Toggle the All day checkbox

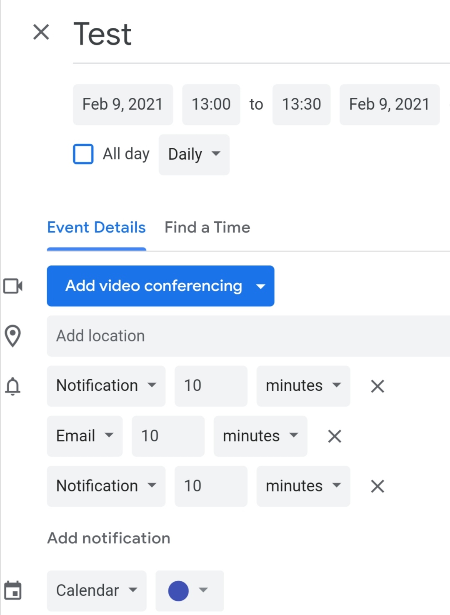(x=83, y=154)
